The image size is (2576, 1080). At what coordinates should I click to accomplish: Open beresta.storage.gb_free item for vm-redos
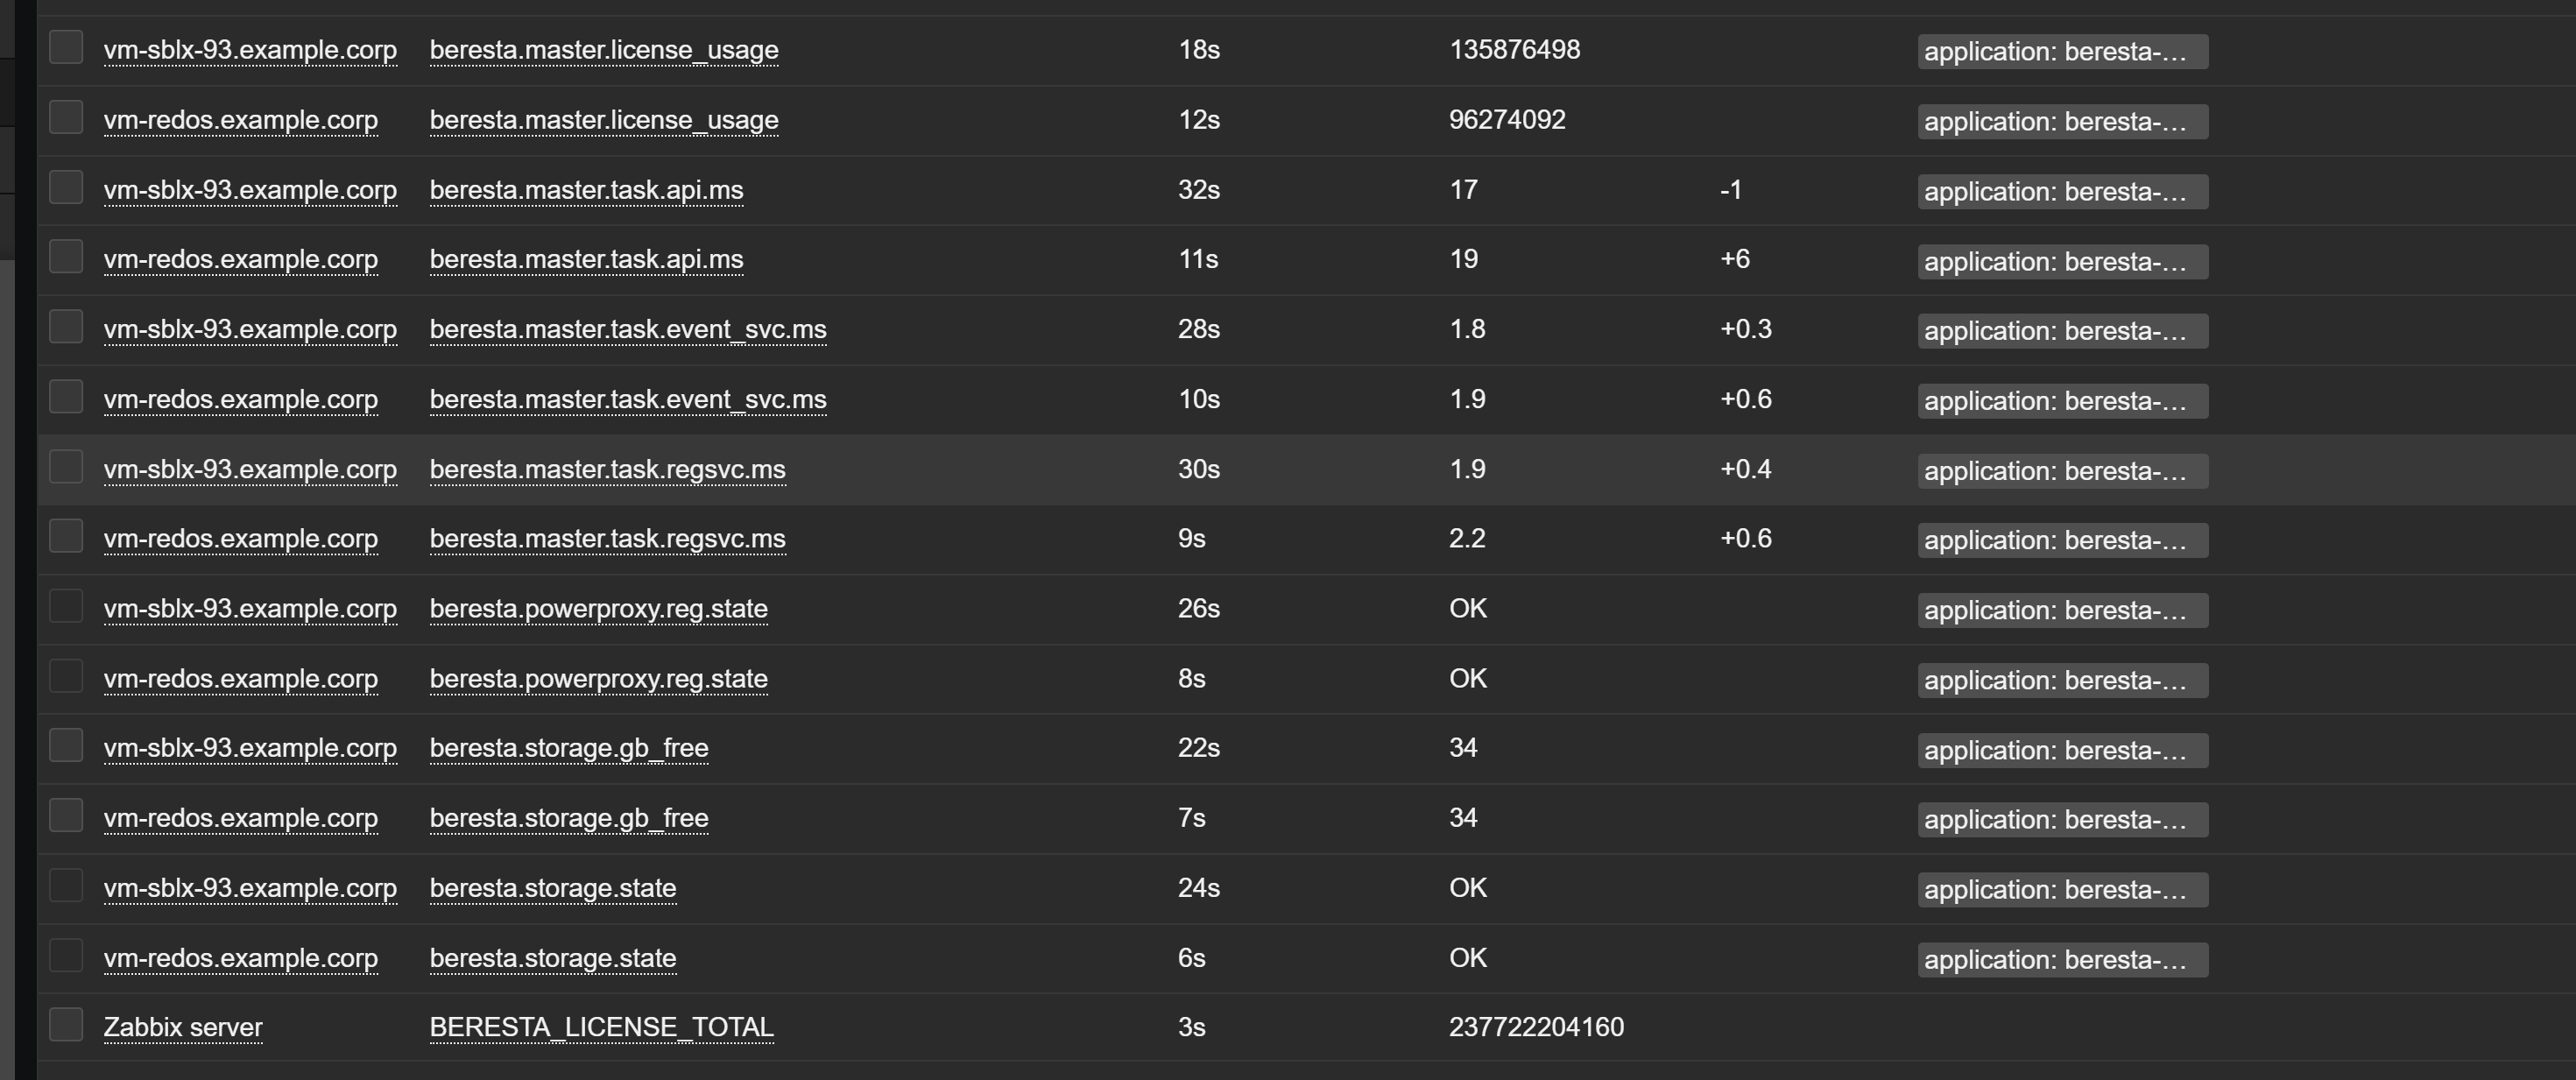coord(568,818)
